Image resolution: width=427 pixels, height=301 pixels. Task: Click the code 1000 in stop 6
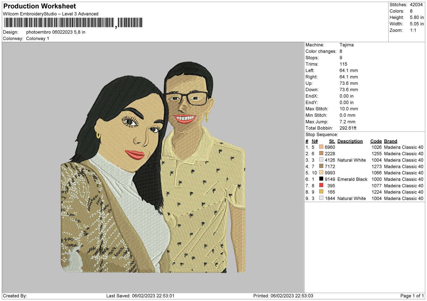click(376, 179)
